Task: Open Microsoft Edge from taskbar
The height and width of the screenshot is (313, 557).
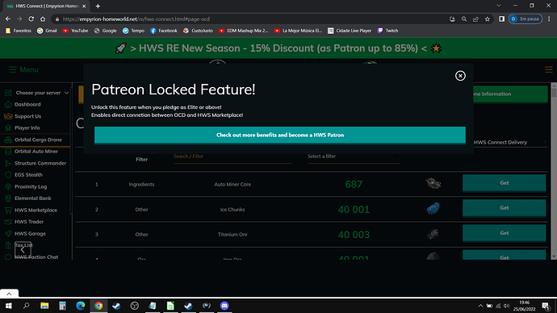Action: (x=81, y=306)
